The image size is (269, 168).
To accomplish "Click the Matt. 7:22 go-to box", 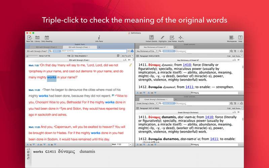I will point(120,144).
